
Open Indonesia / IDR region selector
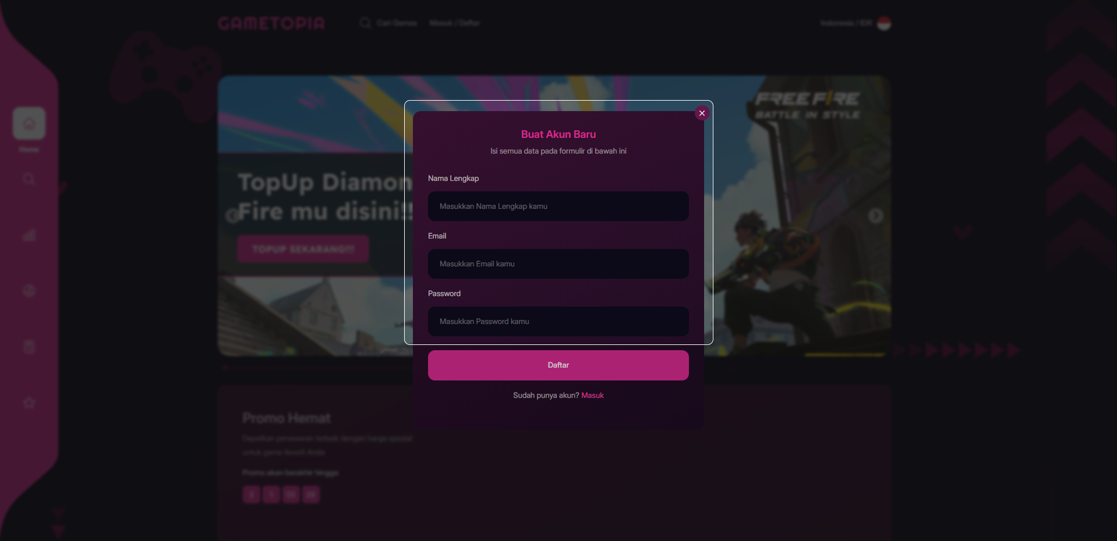pos(846,23)
